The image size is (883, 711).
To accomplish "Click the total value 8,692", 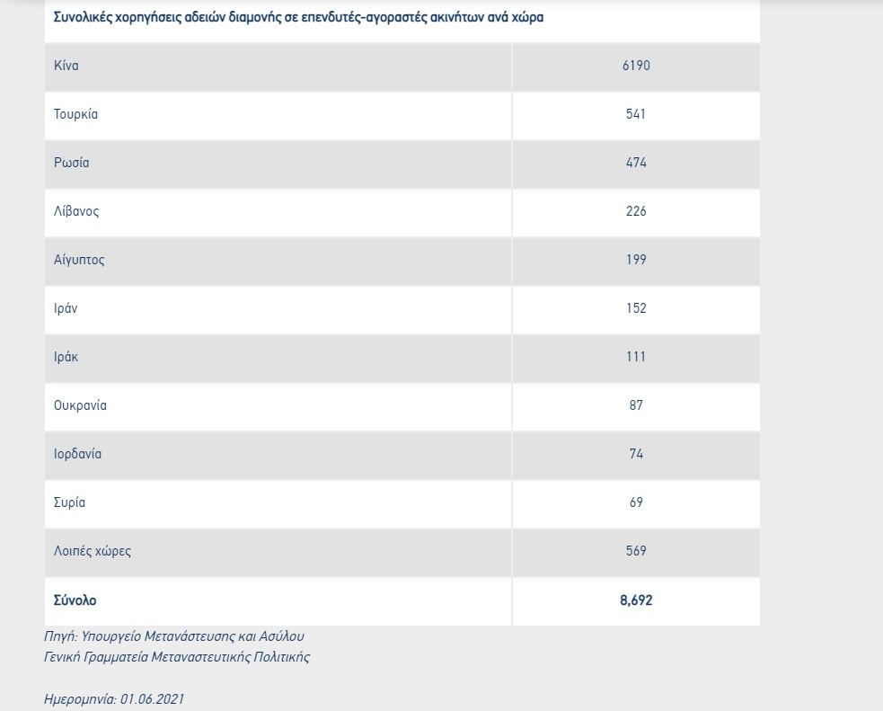I will pos(636,600).
